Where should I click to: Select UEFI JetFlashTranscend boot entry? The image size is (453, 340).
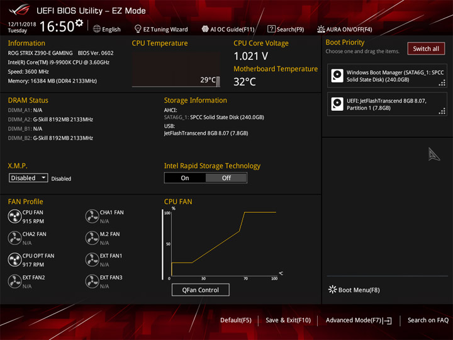click(387, 104)
